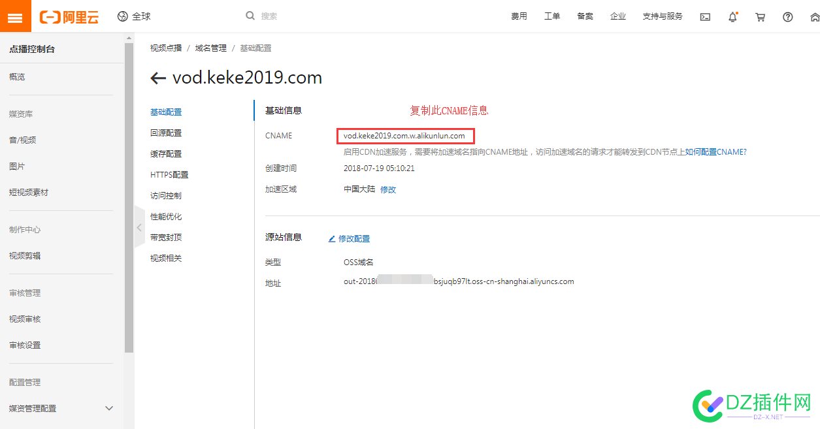Viewport: 820px width, 429px height.
Task: Select 概览 in the sidebar
Action: pos(17,77)
